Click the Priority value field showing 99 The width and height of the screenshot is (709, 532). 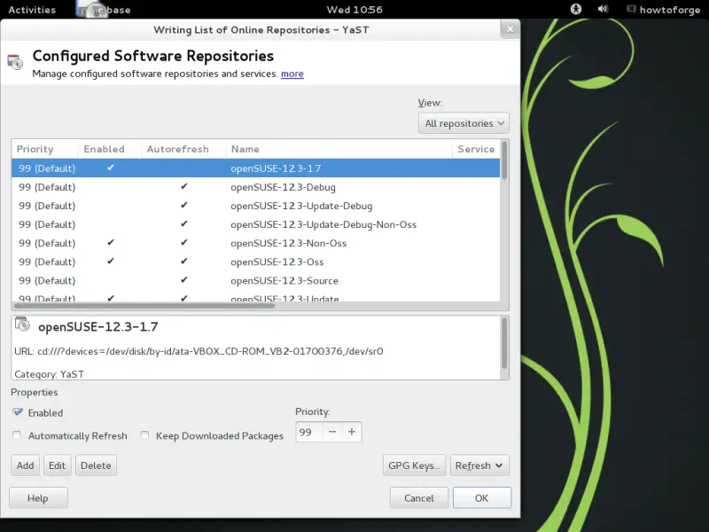pos(309,432)
